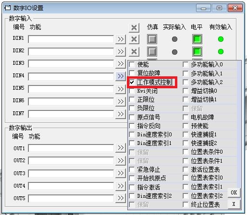Click the OUT2 function text field
This screenshot has width=247, height=215.
(x=71, y=161)
